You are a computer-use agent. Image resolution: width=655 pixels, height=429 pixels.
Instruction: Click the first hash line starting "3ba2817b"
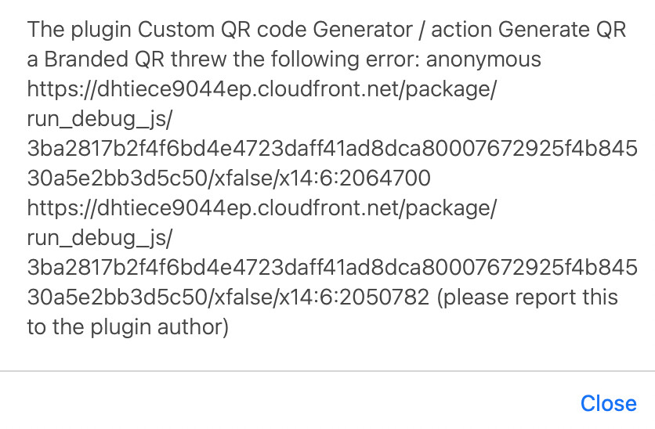point(332,149)
